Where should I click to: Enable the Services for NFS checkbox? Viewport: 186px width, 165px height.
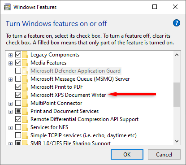(x=18, y=127)
